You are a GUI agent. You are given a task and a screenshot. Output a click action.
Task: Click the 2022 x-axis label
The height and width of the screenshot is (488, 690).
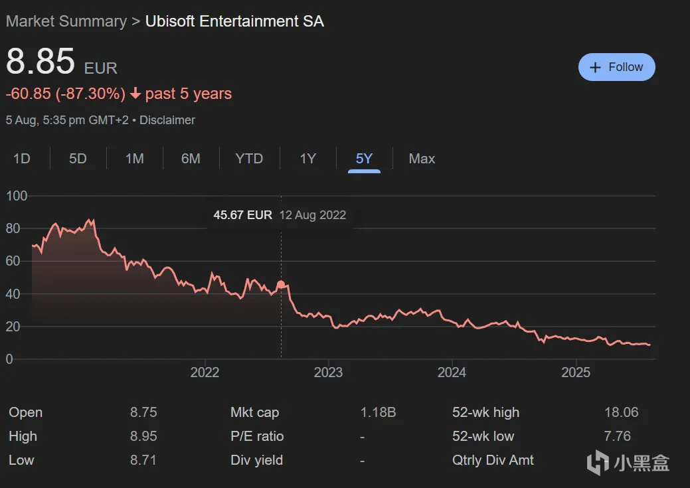pos(205,372)
